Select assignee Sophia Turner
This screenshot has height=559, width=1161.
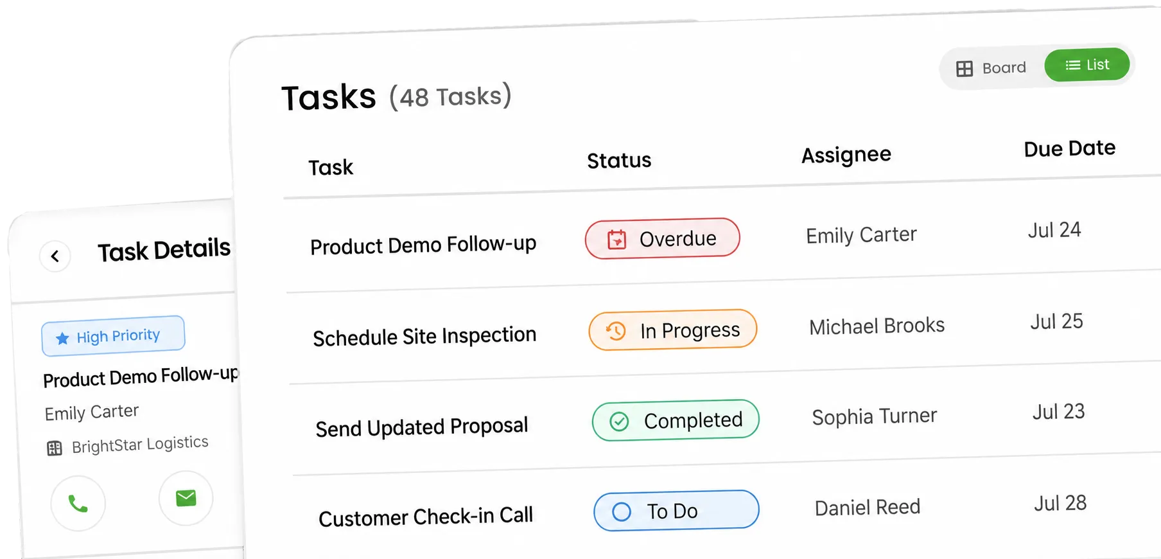click(875, 416)
